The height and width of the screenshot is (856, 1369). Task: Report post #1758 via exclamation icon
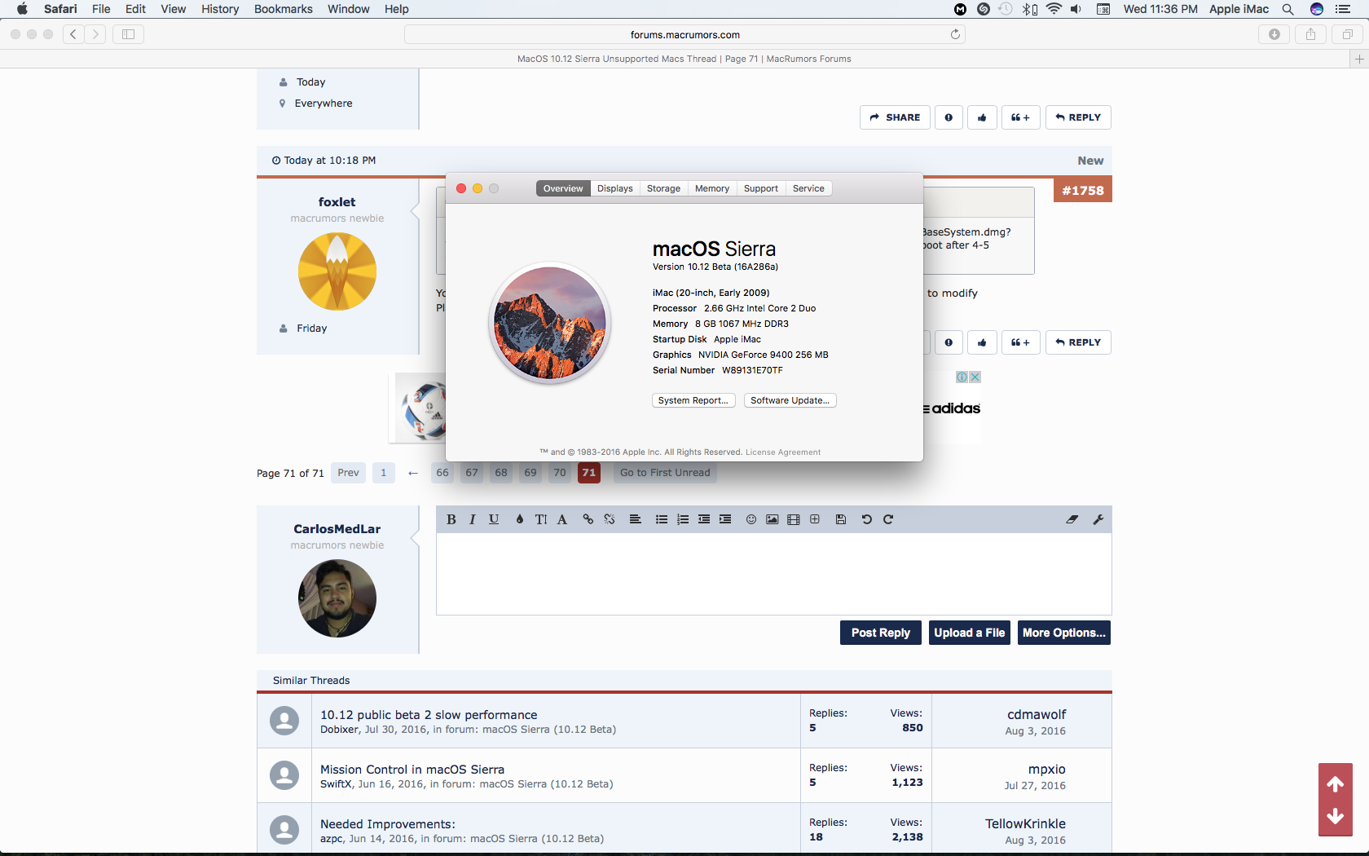point(949,342)
